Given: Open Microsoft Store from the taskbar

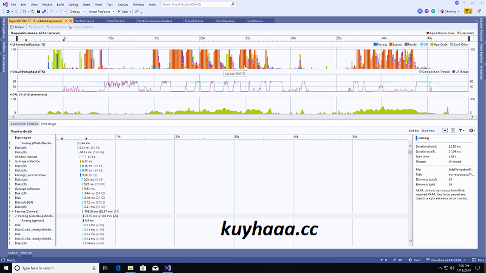Looking at the screenshot, I should [143, 268].
